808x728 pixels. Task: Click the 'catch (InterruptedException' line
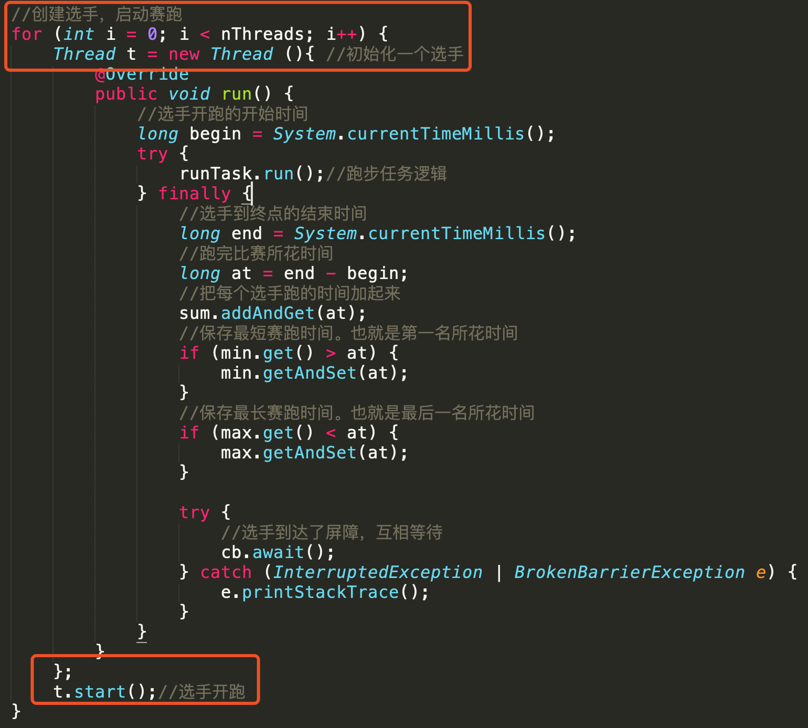click(488, 572)
